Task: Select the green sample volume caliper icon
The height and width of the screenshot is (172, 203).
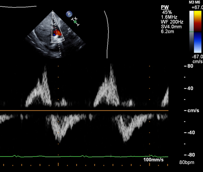Action: [75, 21]
